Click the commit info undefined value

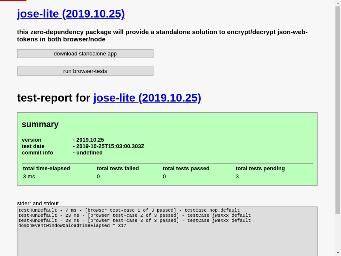point(90,153)
